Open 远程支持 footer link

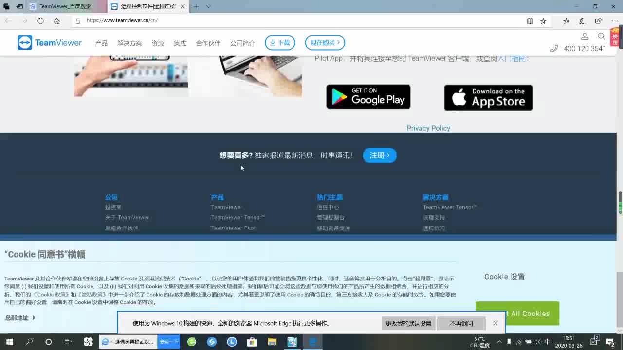(434, 217)
